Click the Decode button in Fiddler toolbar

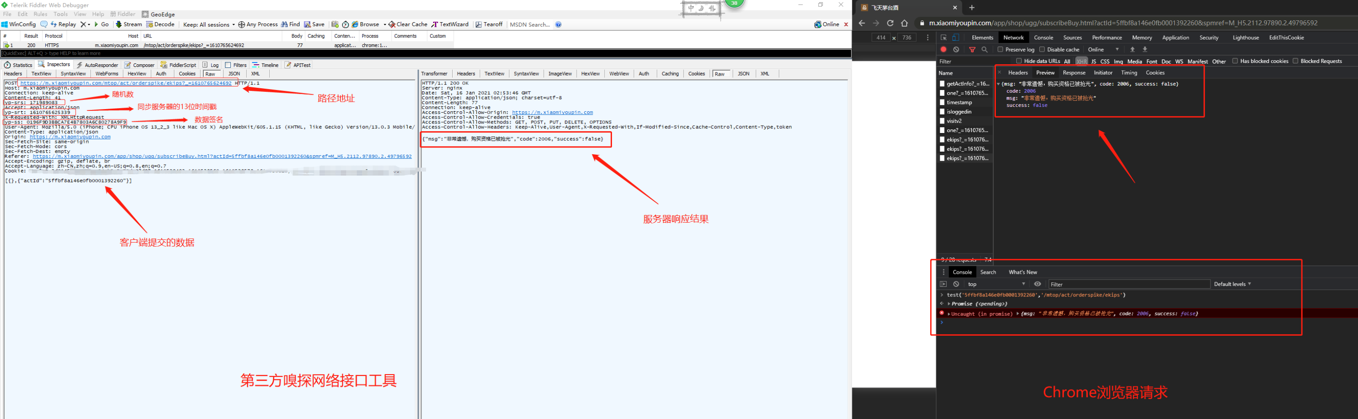tap(160, 24)
